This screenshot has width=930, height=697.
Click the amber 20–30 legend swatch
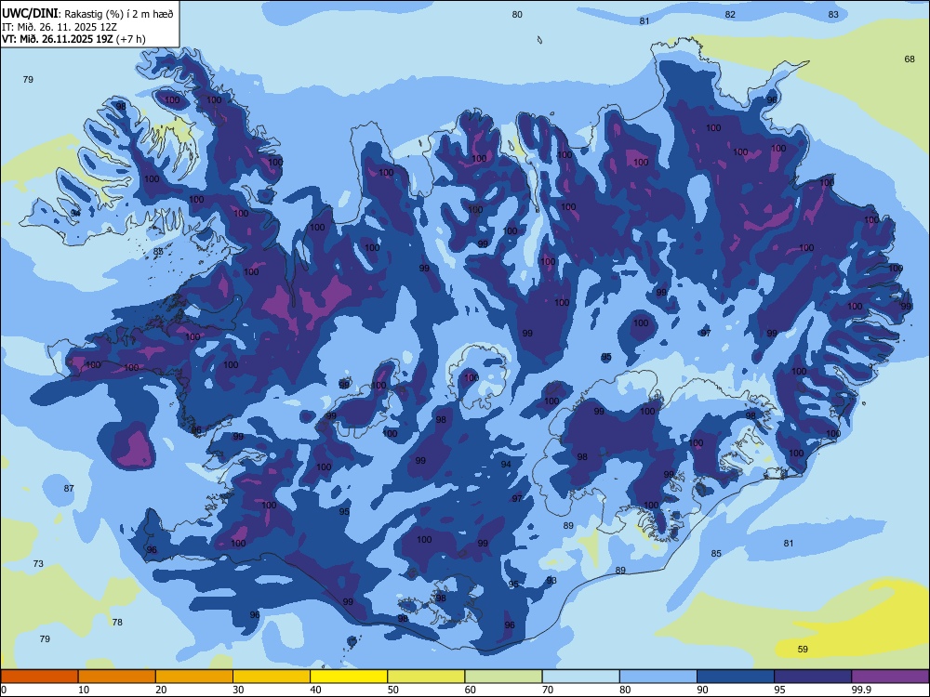pos(194,677)
